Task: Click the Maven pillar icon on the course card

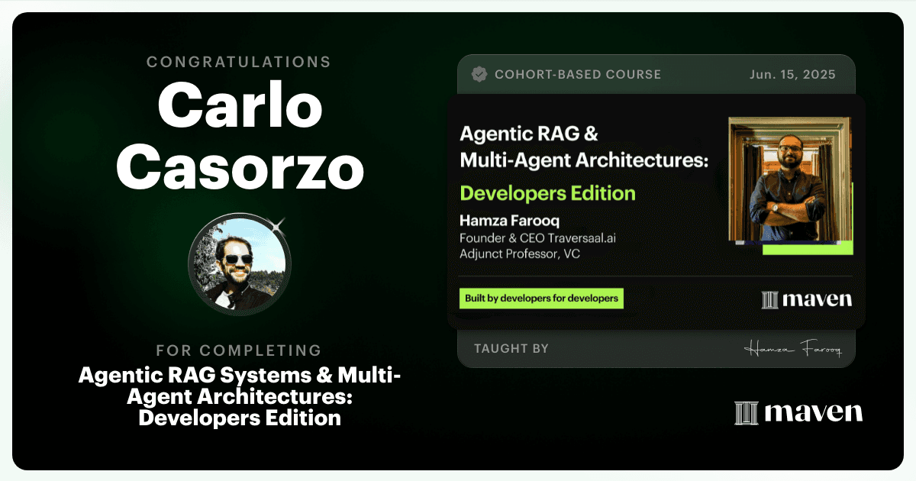Action: click(x=770, y=299)
